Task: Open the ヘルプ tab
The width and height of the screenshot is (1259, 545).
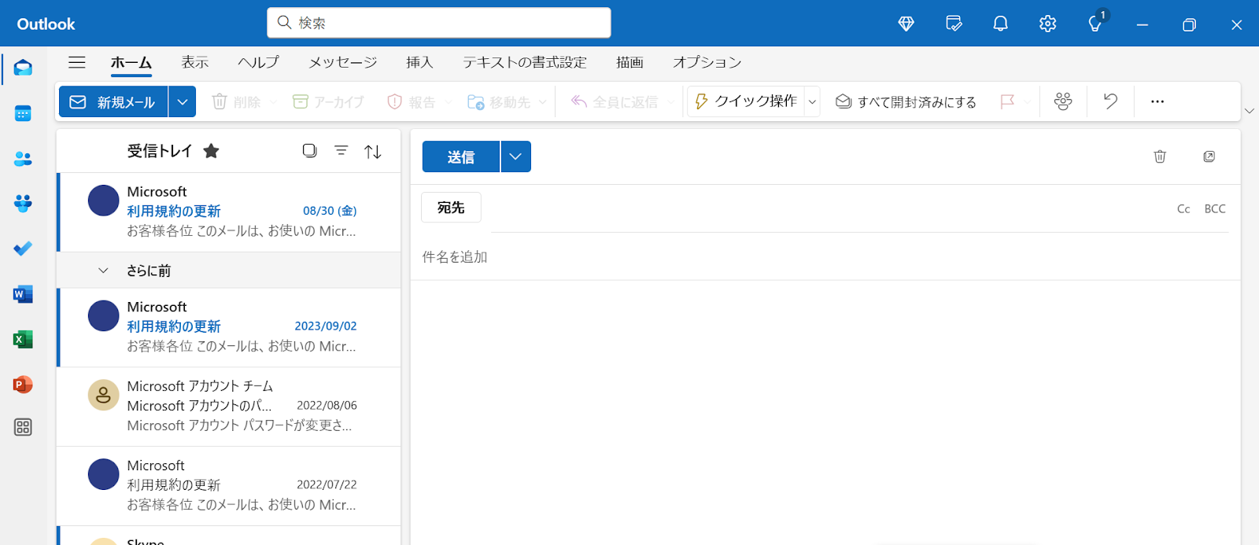Action: tap(259, 62)
